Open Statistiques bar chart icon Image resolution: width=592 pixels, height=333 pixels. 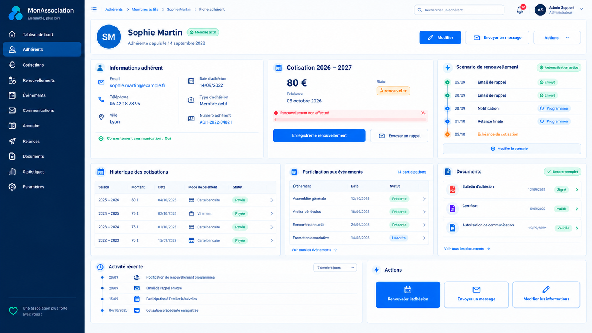coord(12,172)
